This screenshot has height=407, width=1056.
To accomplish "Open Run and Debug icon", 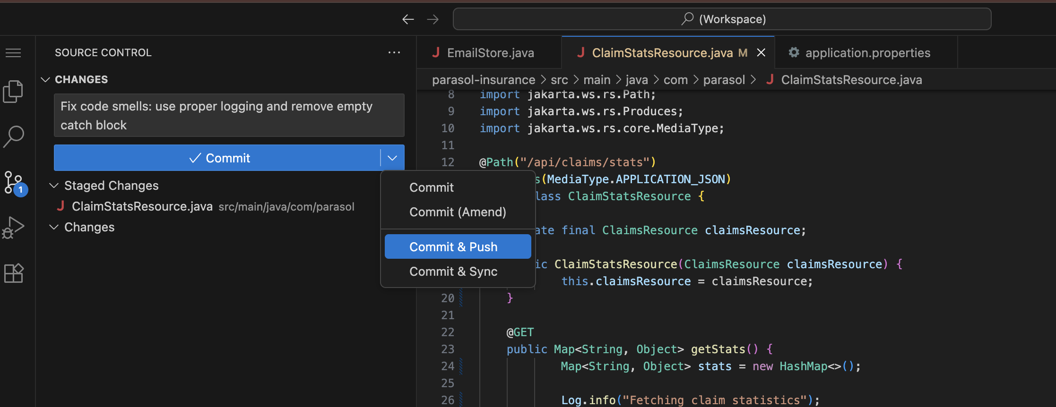I will click(x=13, y=228).
